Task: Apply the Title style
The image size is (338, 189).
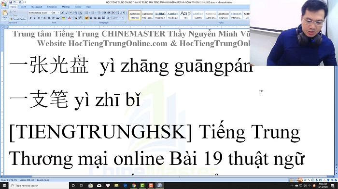Action: (185, 15)
